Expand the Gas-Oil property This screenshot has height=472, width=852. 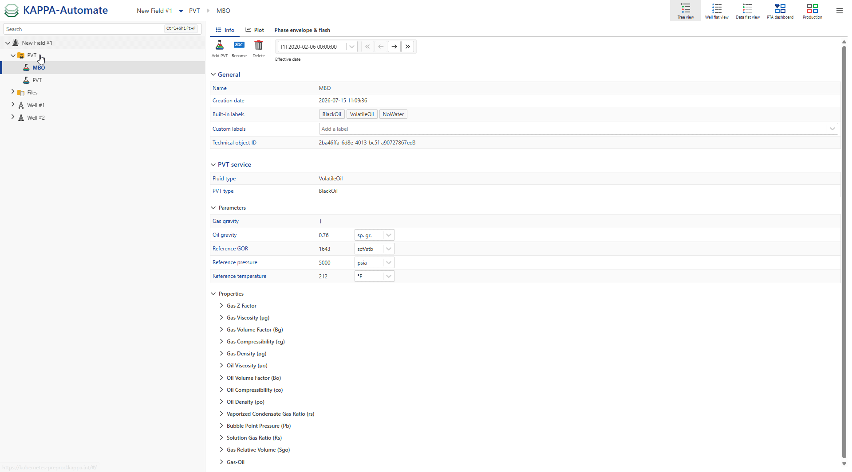tap(221, 462)
